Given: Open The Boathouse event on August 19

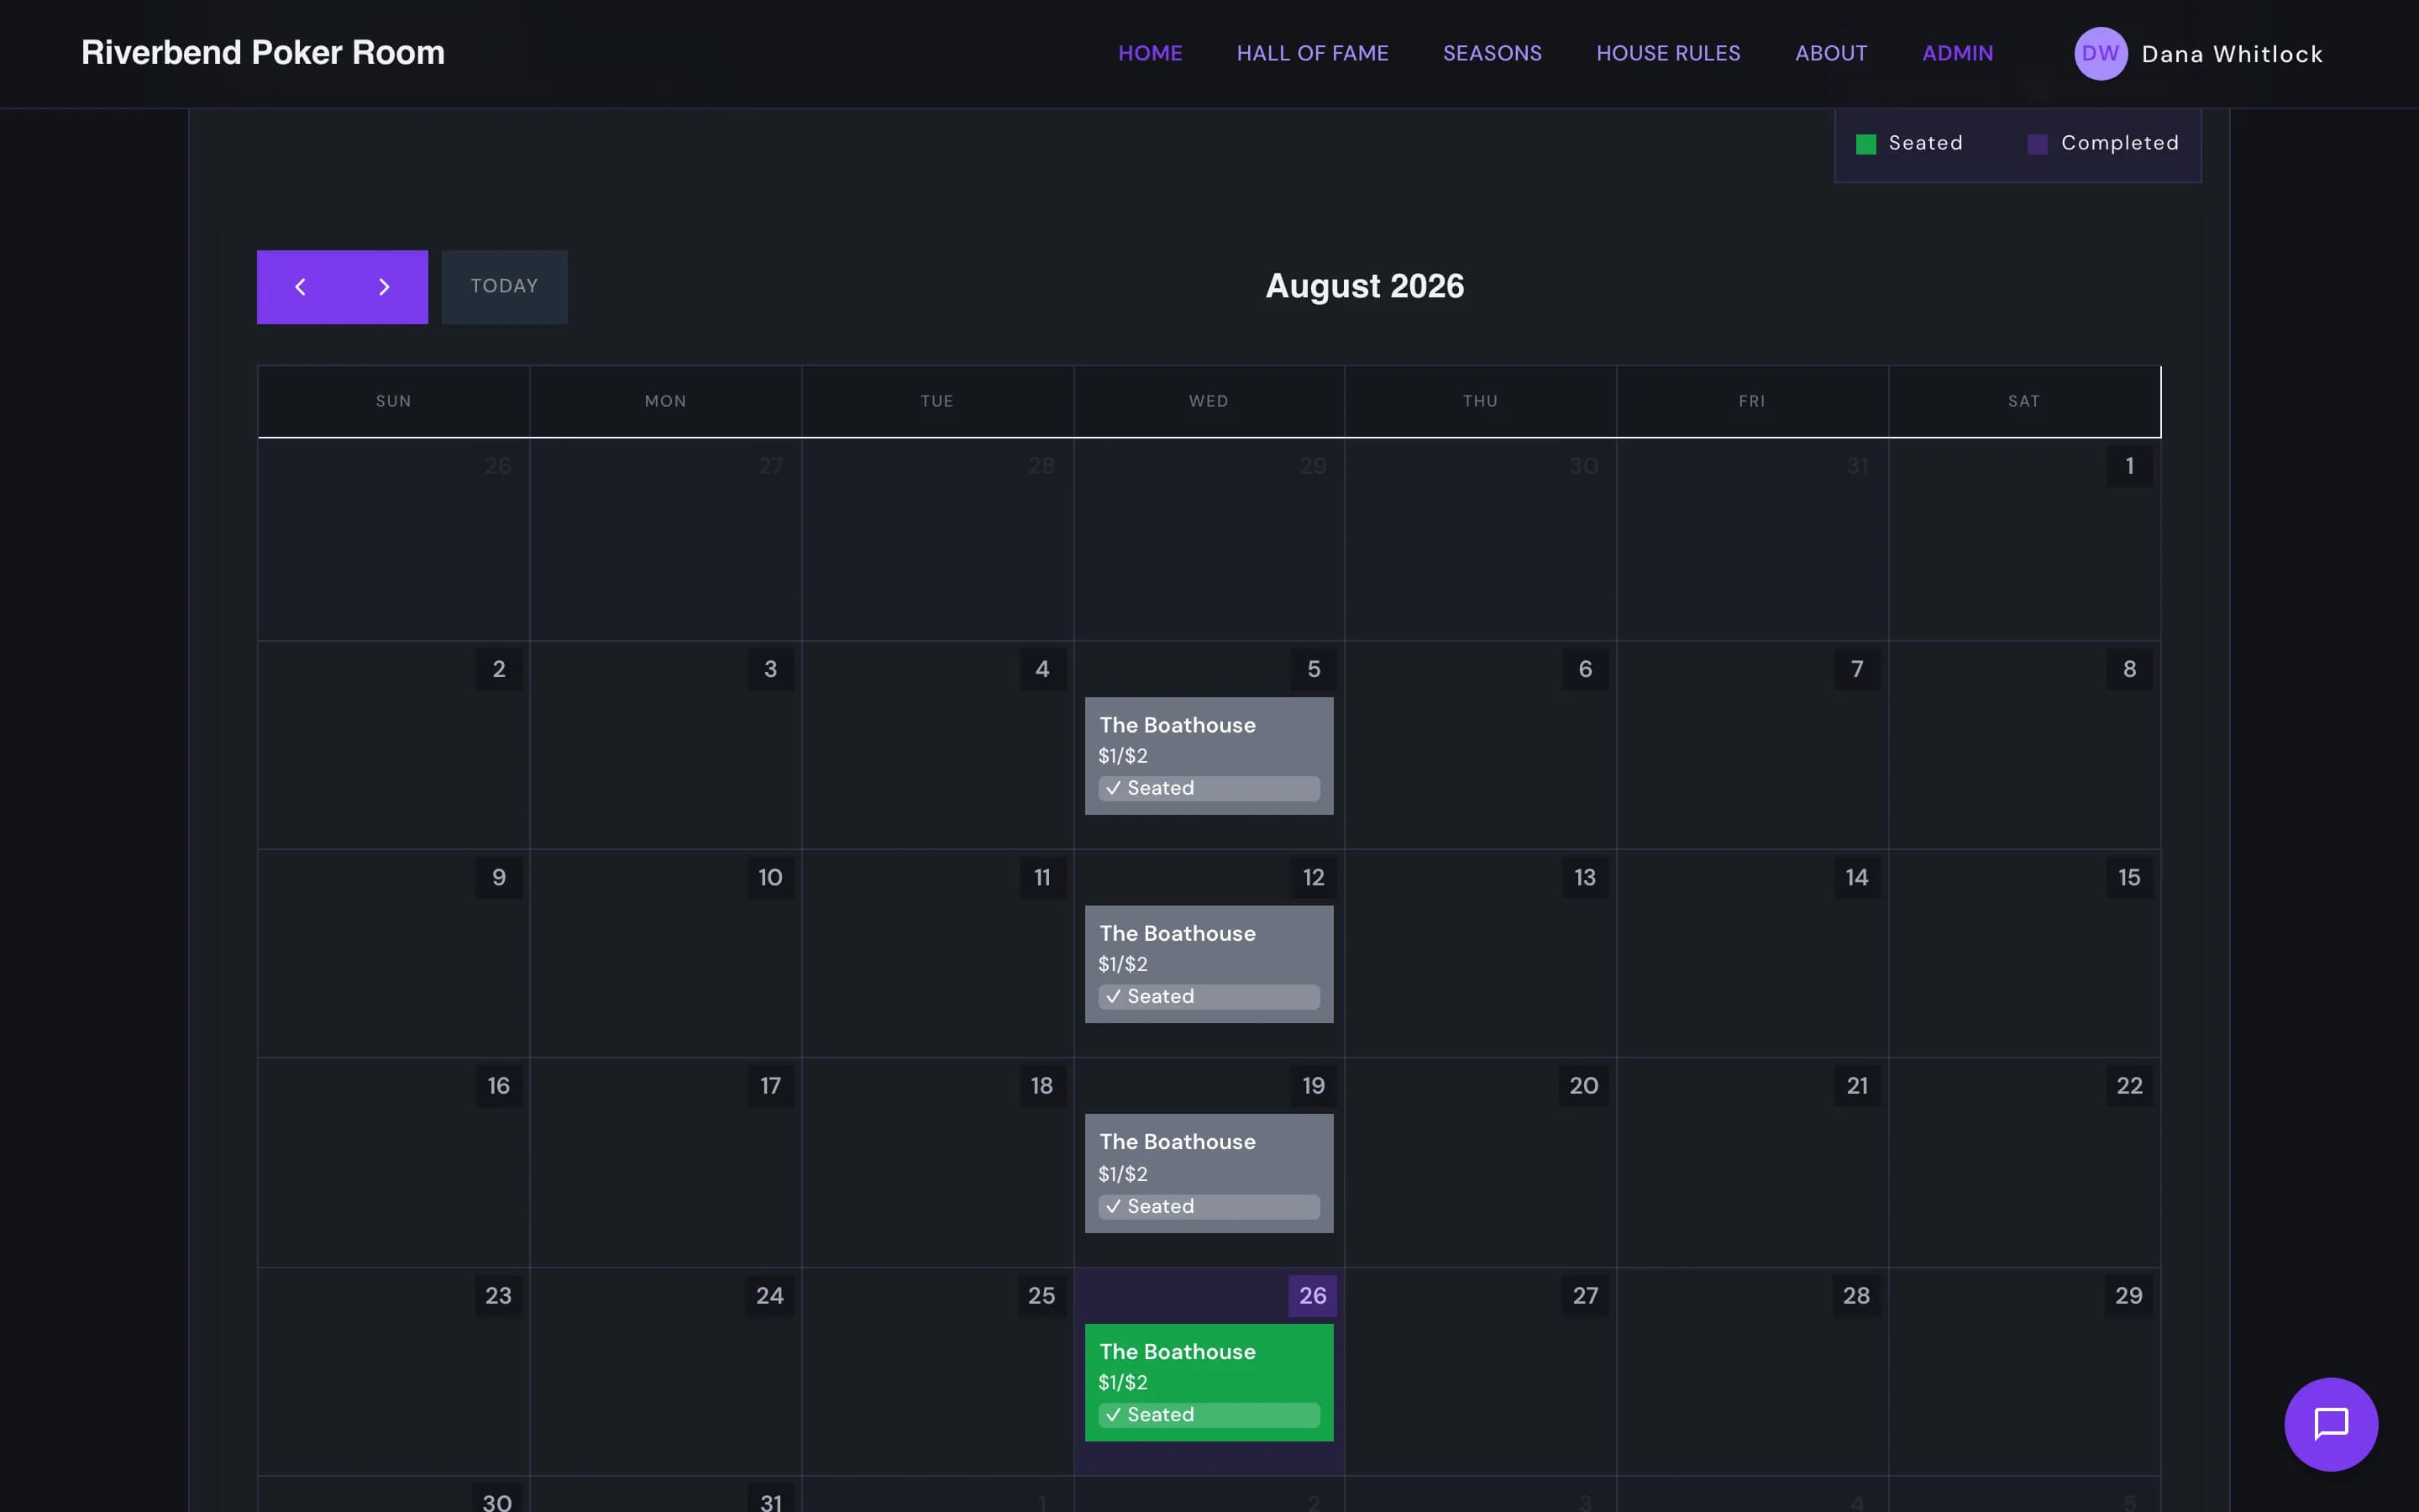Looking at the screenshot, I should tap(1209, 1173).
